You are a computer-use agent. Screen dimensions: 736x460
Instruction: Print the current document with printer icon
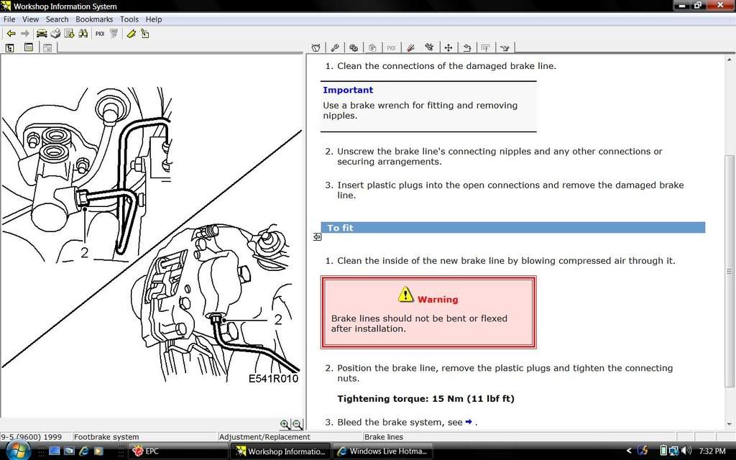point(55,34)
